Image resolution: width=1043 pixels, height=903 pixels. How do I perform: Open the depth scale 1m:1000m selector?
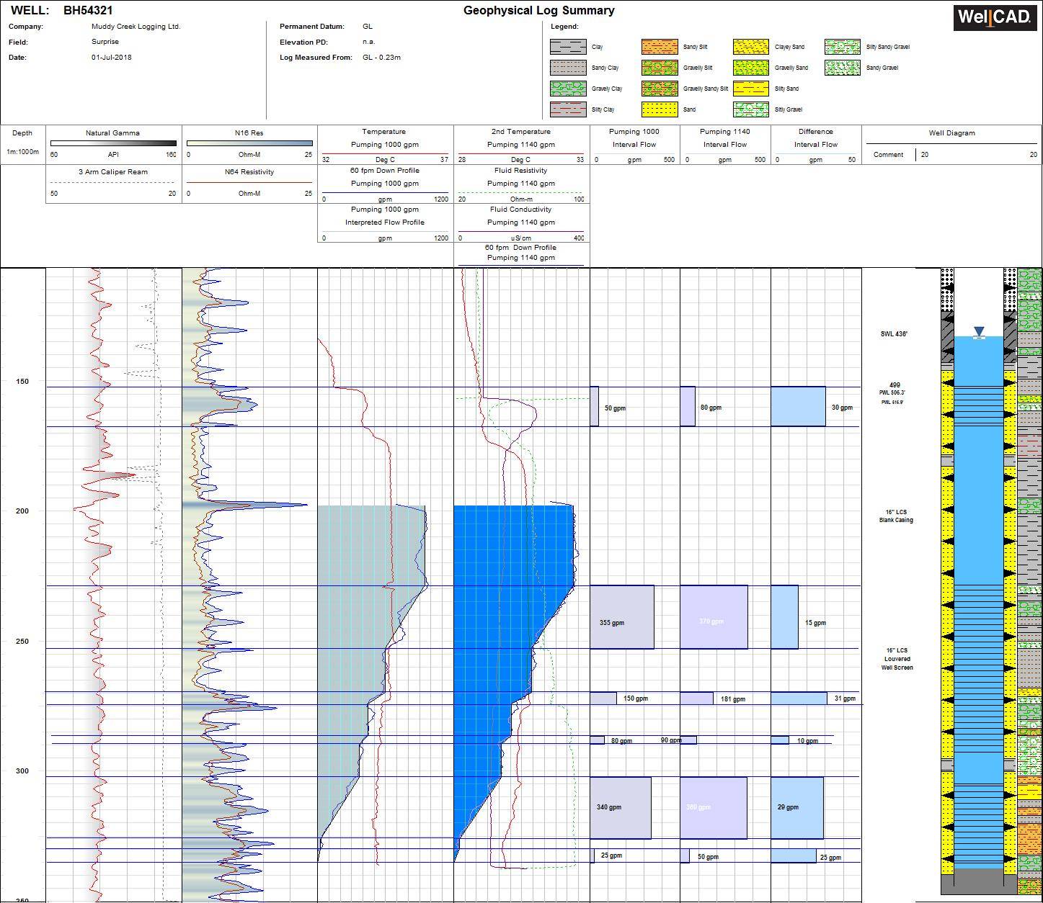[x=22, y=153]
